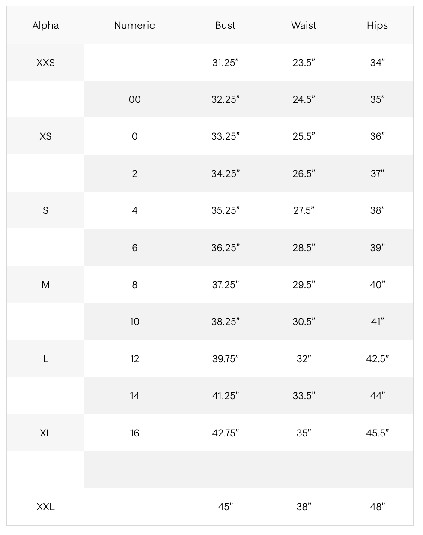Click the 34.25” bust measurement
The width and height of the screenshot is (423, 535).
click(x=225, y=174)
